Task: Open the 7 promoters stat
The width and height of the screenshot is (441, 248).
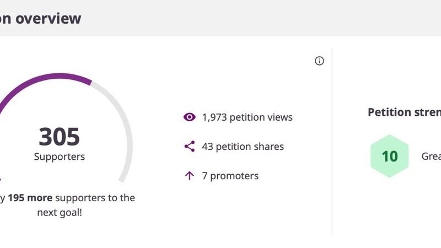Action: (230, 176)
